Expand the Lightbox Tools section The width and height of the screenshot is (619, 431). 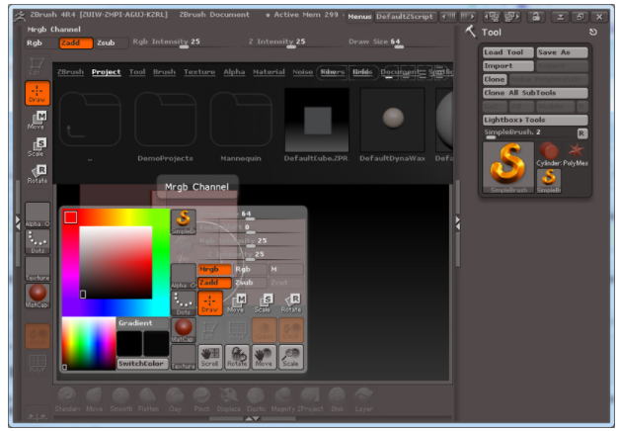click(x=534, y=120)
